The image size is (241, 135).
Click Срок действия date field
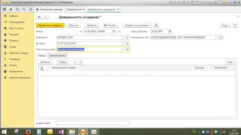pyautogui.click(x=159, y=31)
